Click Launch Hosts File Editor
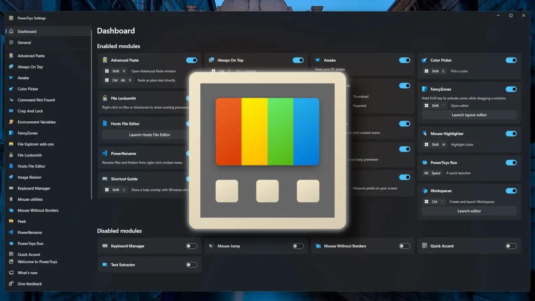This screenshot has width=535, height=301. (x=149, y=135)
